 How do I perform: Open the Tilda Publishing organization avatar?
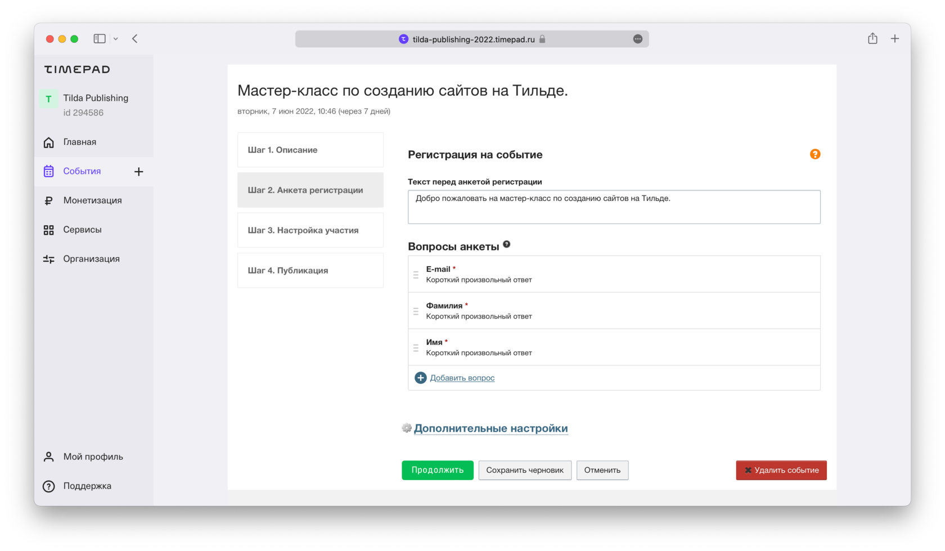pos(48,99)
